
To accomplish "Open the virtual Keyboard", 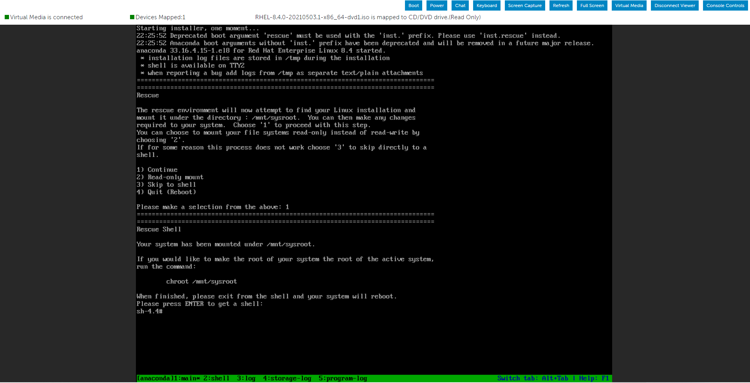I will [486, 5].
